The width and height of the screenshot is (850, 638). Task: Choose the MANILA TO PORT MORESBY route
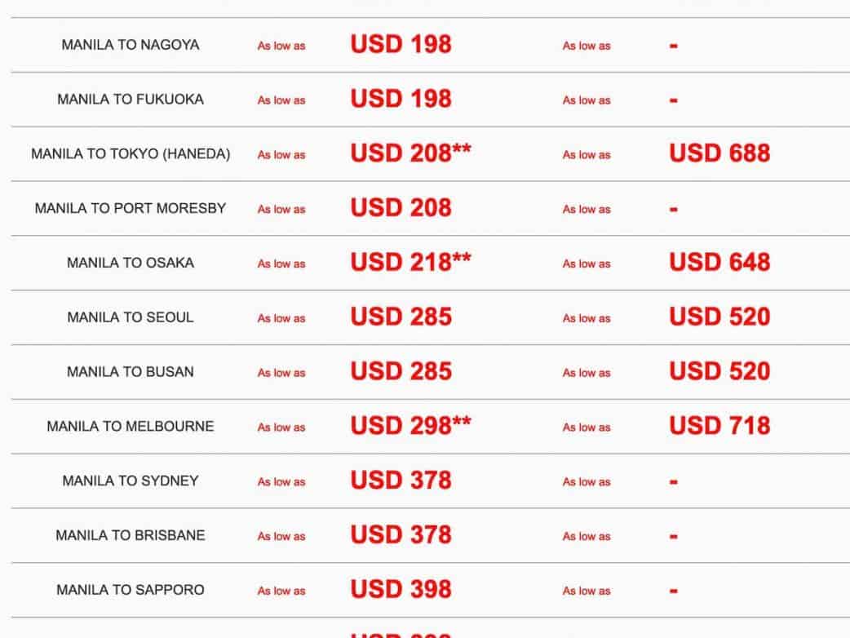pos(131,208)
